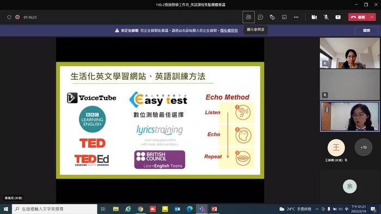The width and height of the screenshot is (381, 214).
Task: Open the weather widget showing 24°C
Action: (295, 209)
